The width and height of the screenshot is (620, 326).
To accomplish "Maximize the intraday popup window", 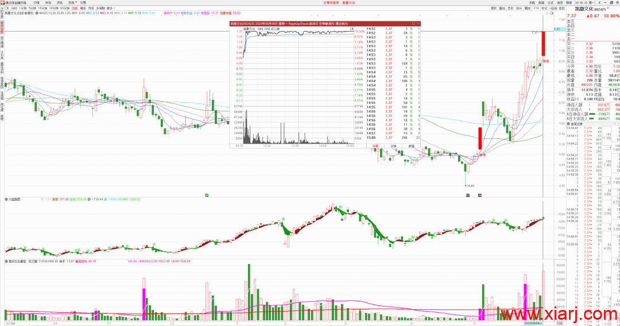I will [x=413, y=24].
